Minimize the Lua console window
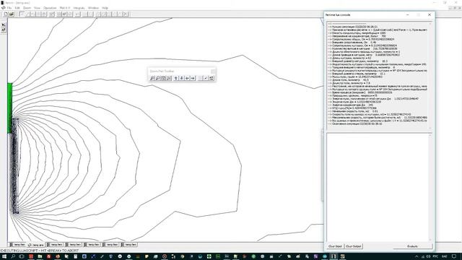462x260 pixels. click(x=407, y=14)
